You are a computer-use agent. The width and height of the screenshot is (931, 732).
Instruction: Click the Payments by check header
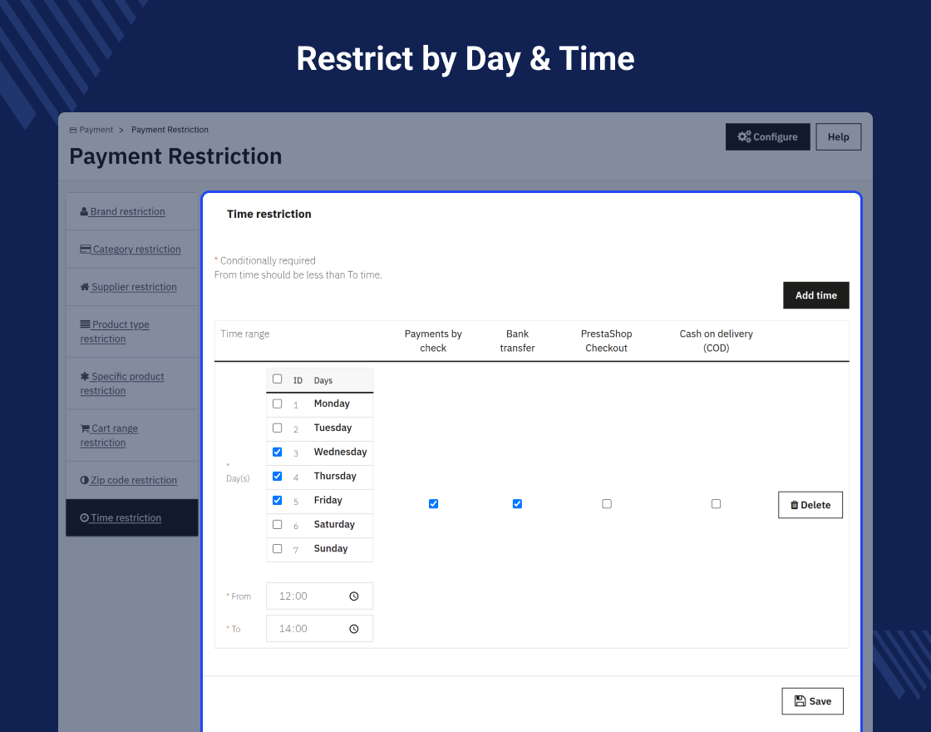point(433,341)
